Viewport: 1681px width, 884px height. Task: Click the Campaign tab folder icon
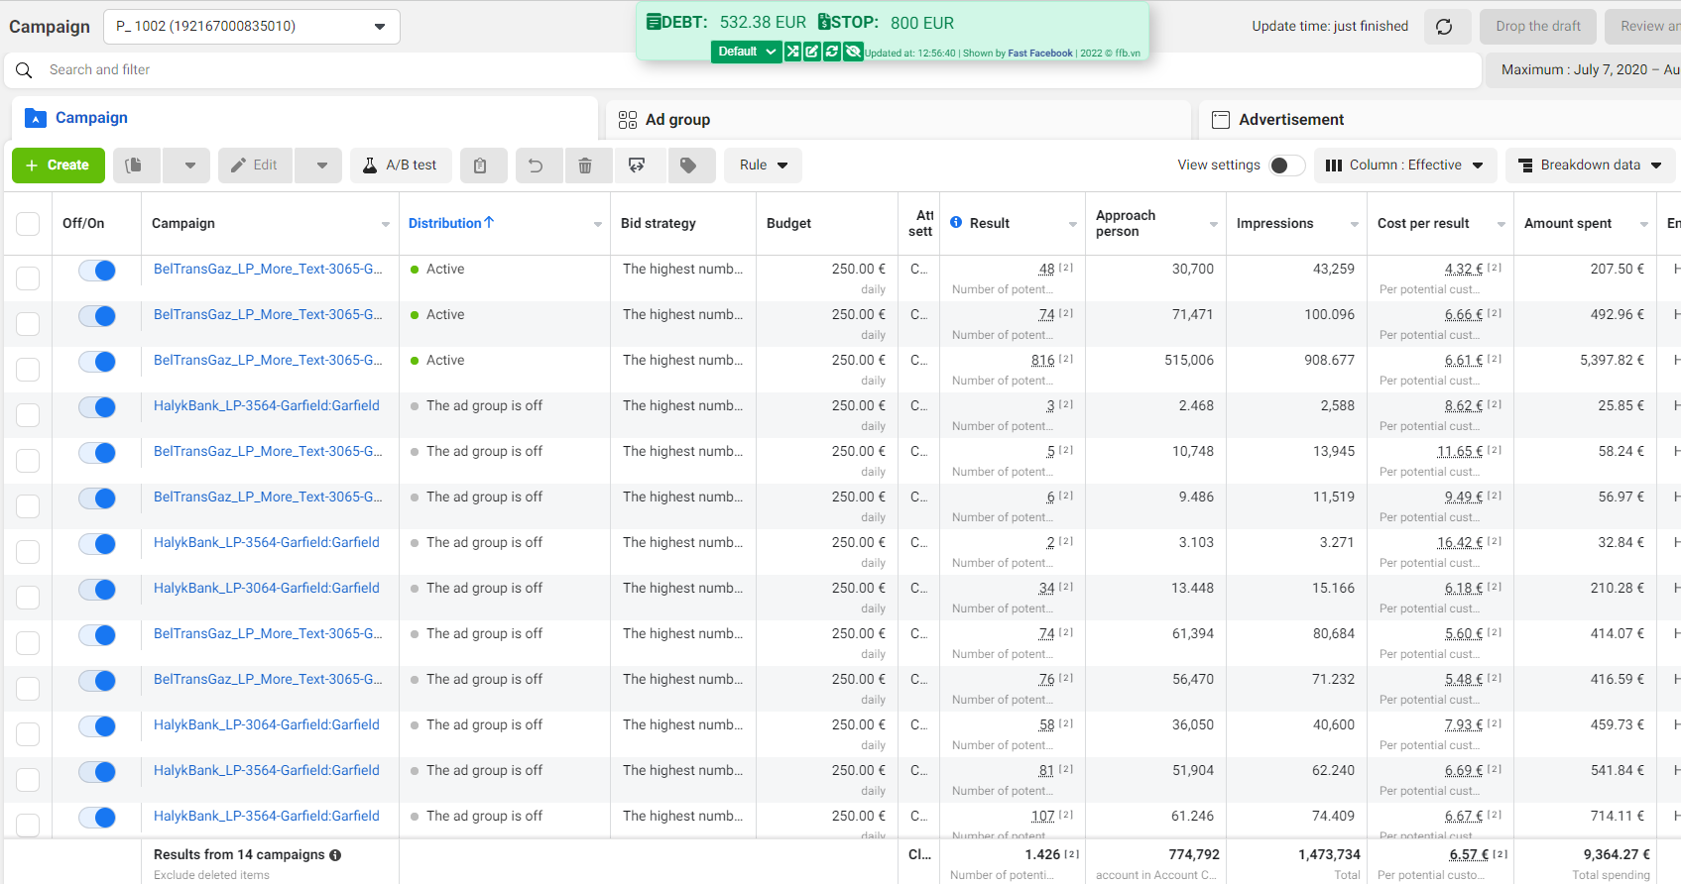pyautogui.click(x=36, y=118)
